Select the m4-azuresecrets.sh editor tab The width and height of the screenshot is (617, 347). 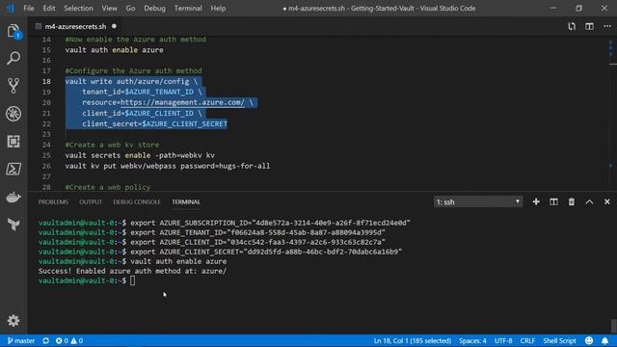click(75, 26)
